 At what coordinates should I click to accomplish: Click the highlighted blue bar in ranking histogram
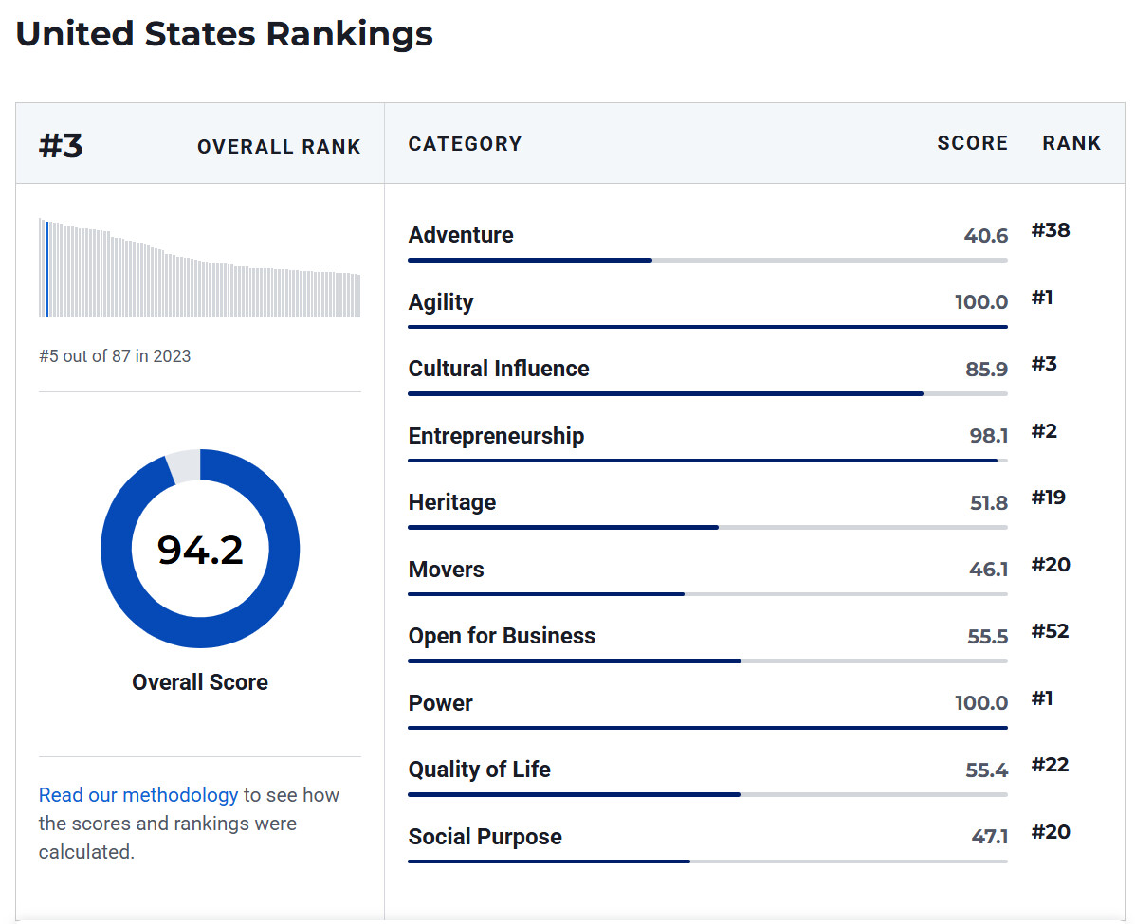(46, 270)
